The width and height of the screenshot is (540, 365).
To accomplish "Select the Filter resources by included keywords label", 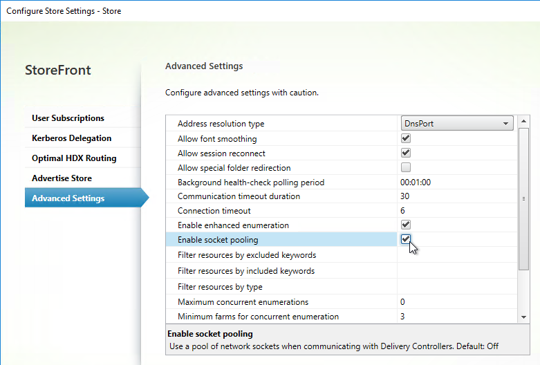I will click(246, 271).
